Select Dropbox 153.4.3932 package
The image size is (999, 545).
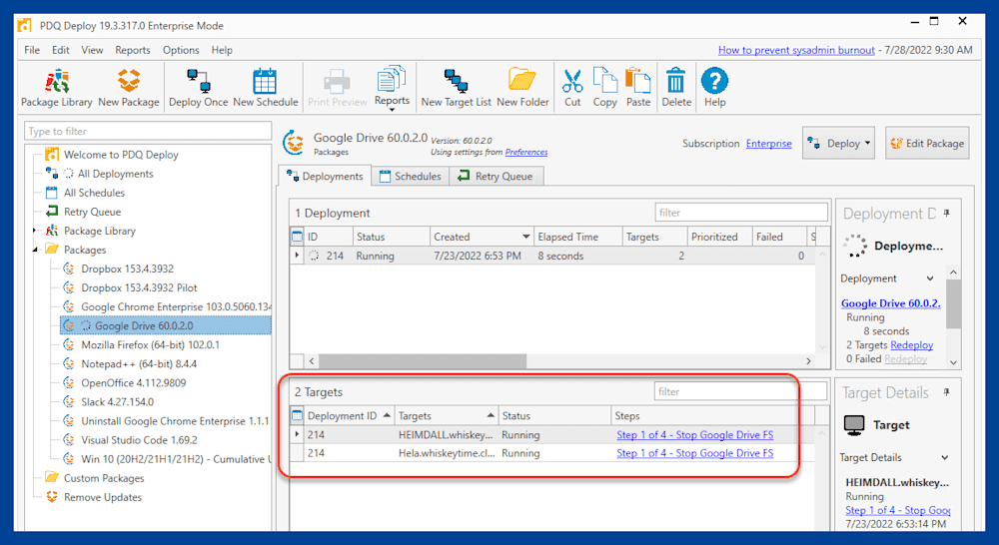coord(128,269)
